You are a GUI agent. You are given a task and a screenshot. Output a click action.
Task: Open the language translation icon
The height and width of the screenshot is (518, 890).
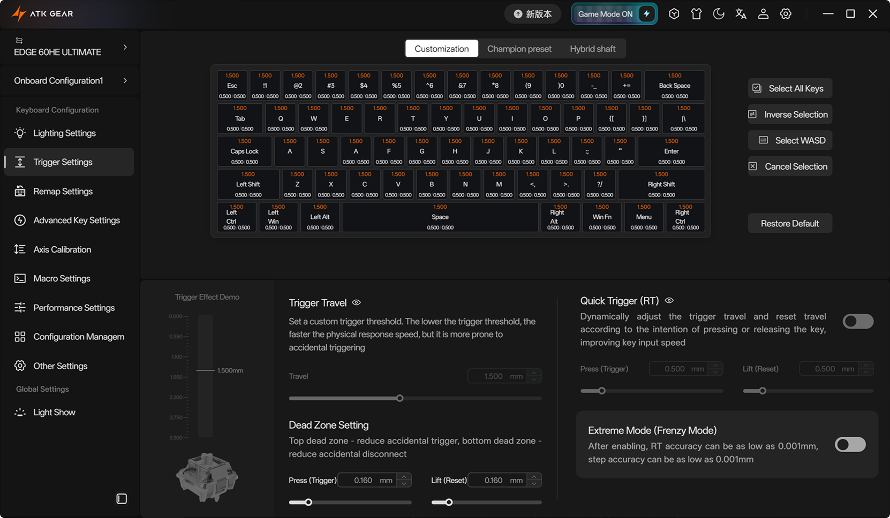click(x=741, y=14)
